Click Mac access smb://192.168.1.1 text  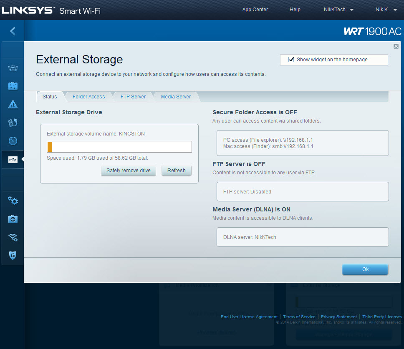(268, 146)
